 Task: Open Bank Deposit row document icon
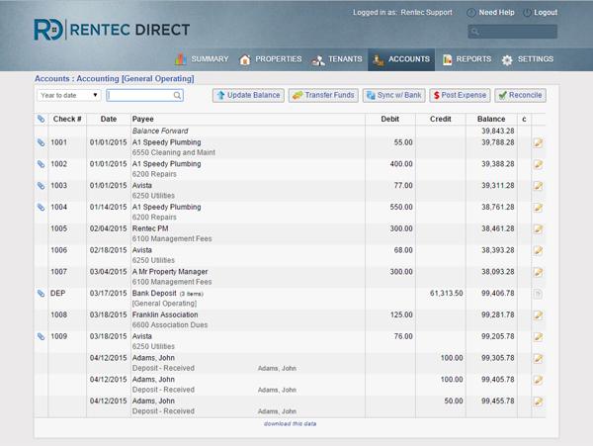click(539, 294)
